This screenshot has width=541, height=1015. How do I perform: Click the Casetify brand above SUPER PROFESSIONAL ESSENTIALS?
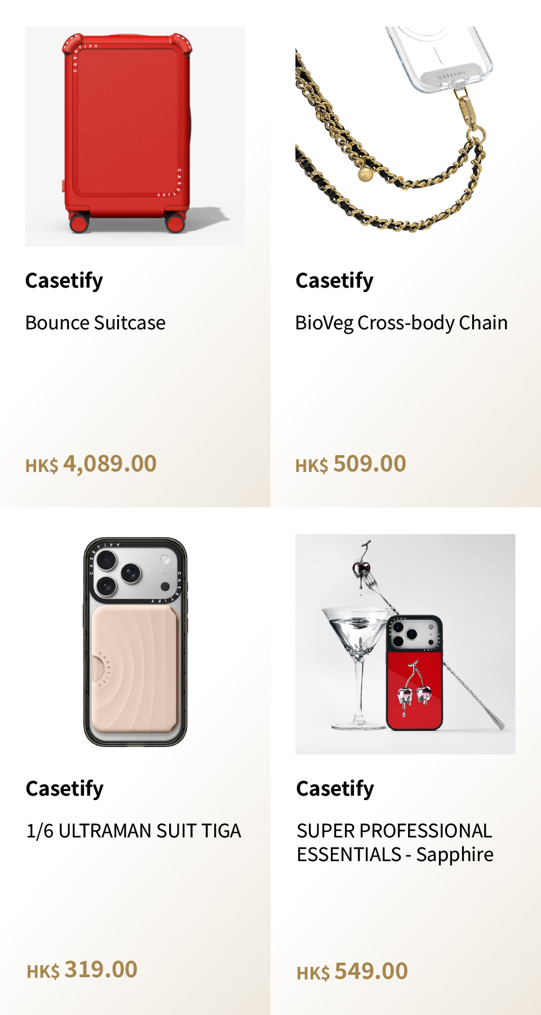click(x=335, y=789)
